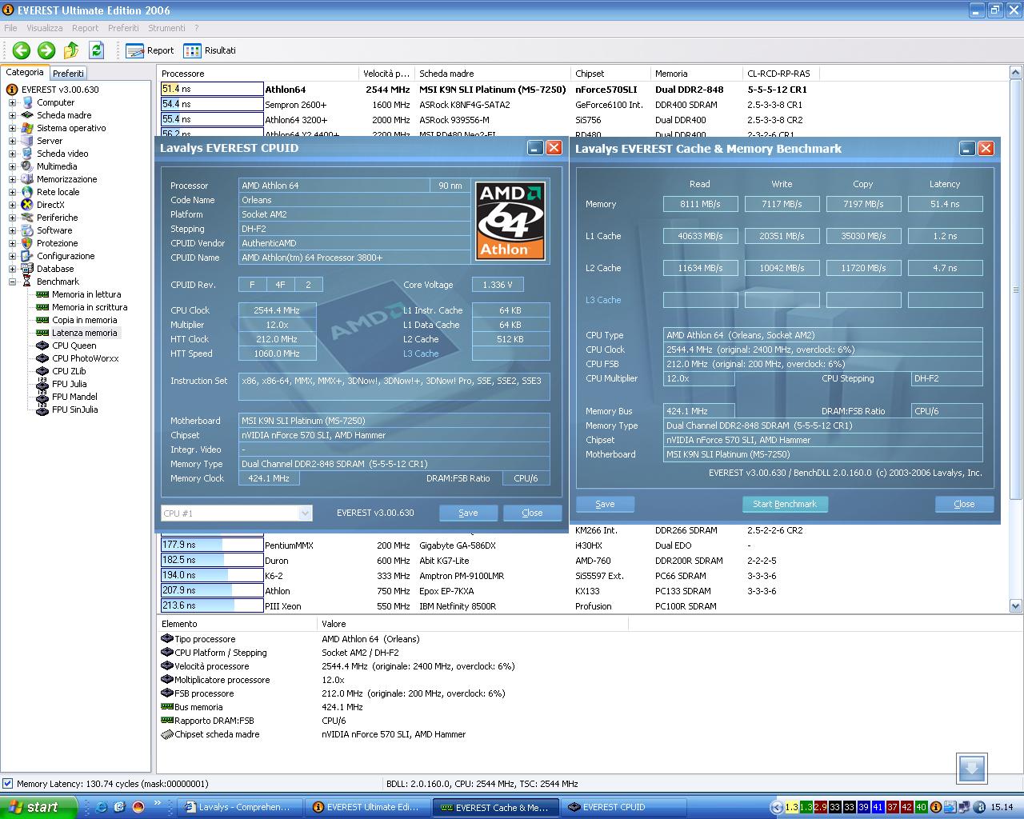Click the Processore column header
This screenshot has height=819, width=1024.
point(258,74)
